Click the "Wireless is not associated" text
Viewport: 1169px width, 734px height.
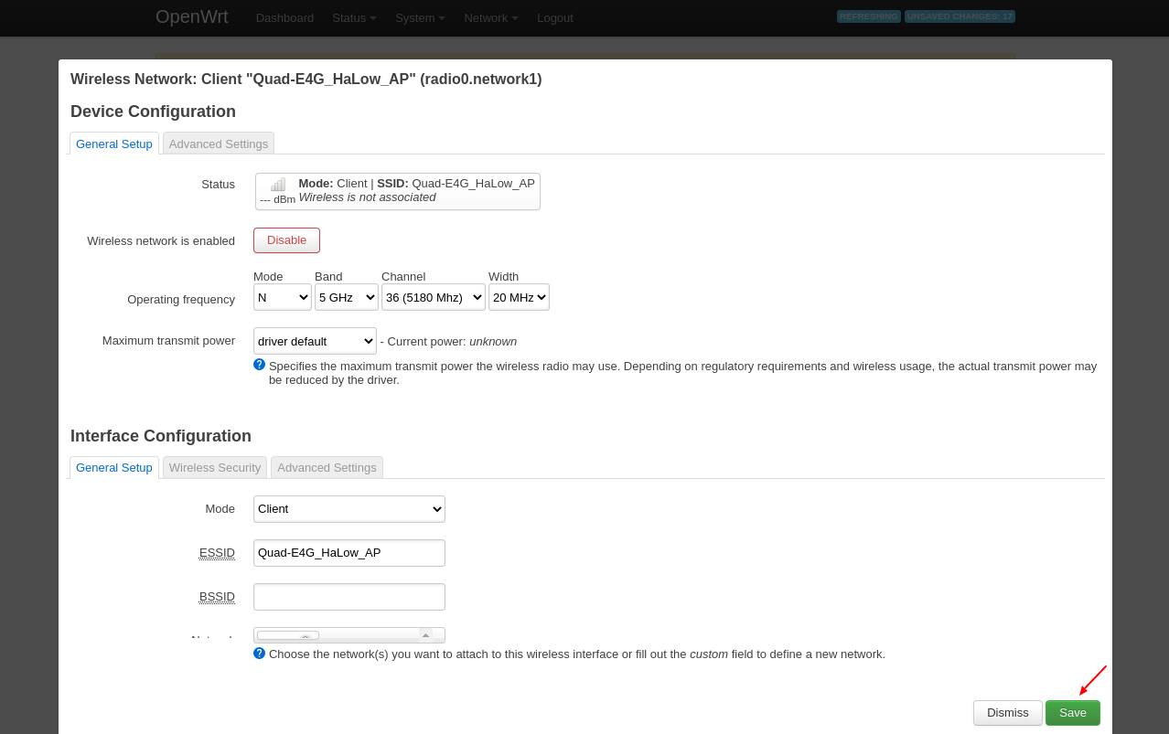[x=367, y=197]
